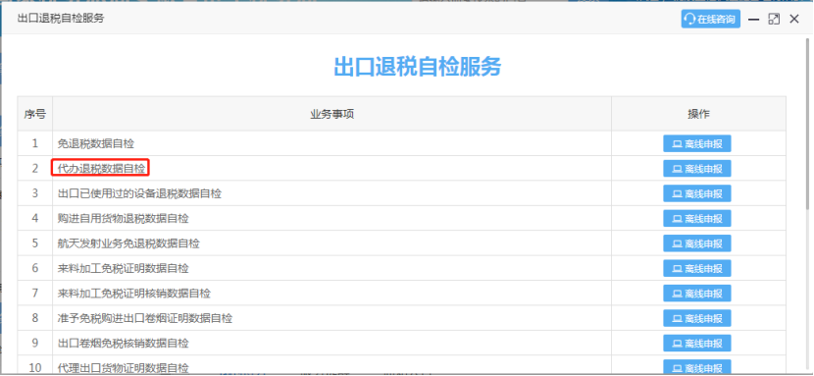Screen dimensions: 814x376
Task: Select 出口卷烟免税核销数据自检 text
Action: pyautogui.click(x=123, y=344)
